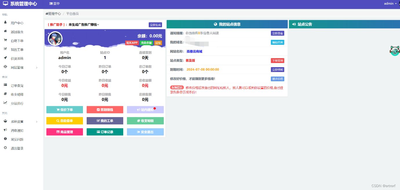Screen dimensions: 400x190
Task: Click 安全退出 to safely log out
Action: pos(145,132)
